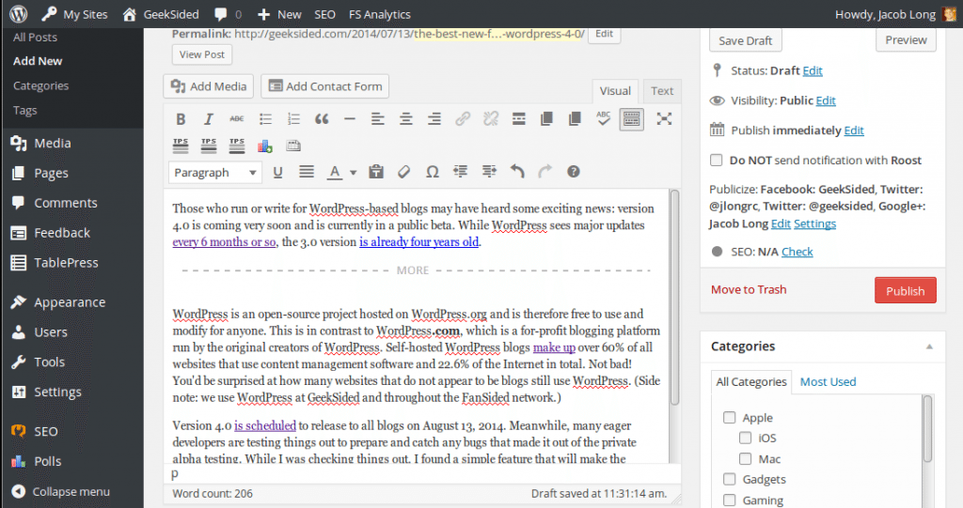
Task: Check the iOS category
Action: click(x=745, y=438)
